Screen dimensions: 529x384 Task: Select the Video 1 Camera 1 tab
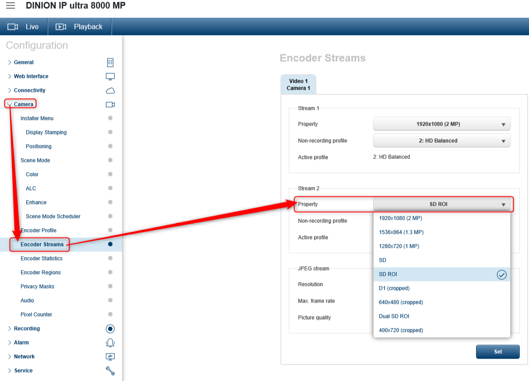click(298, 85)
